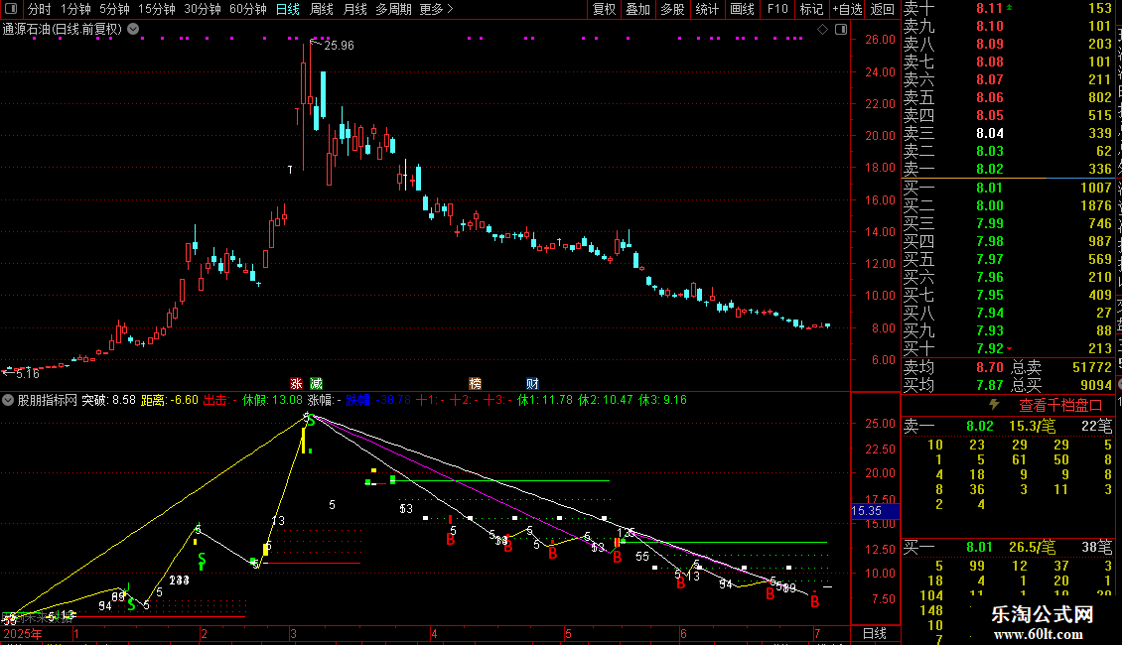Click the 返回 back button
Image resolution: width=1122 pixels, height=645 pixels.
click(882, 9)
